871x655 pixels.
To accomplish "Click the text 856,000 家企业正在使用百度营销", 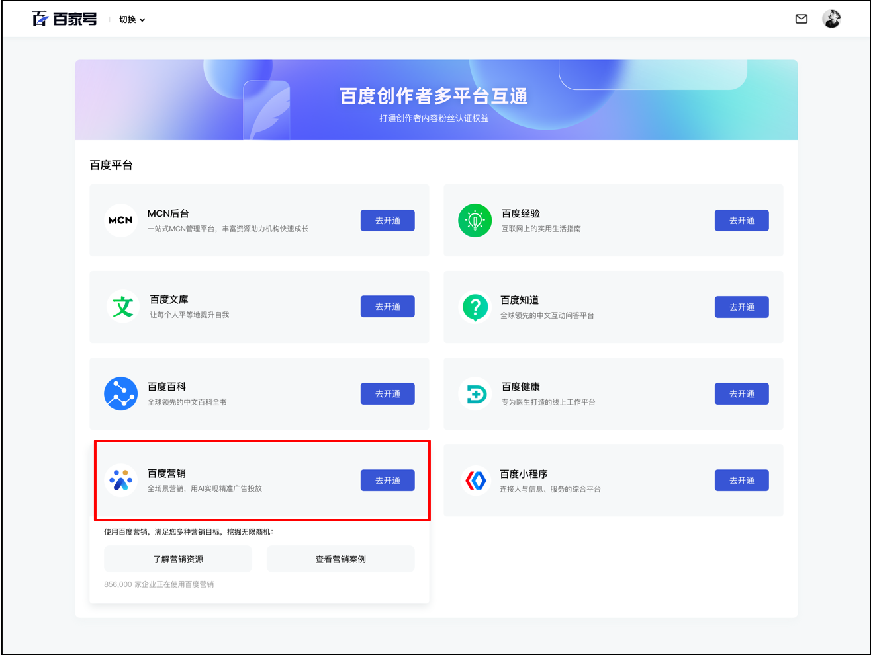I will click(x=159, y=584).
